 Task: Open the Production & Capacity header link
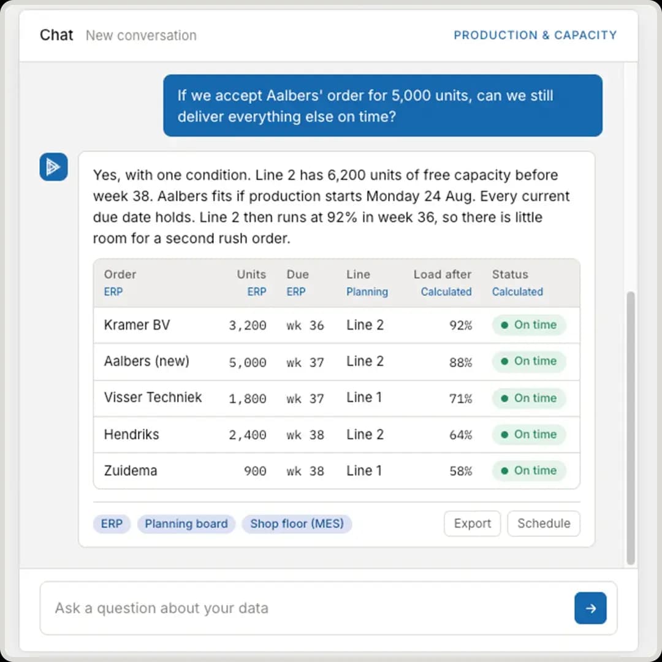pos(535,35)
